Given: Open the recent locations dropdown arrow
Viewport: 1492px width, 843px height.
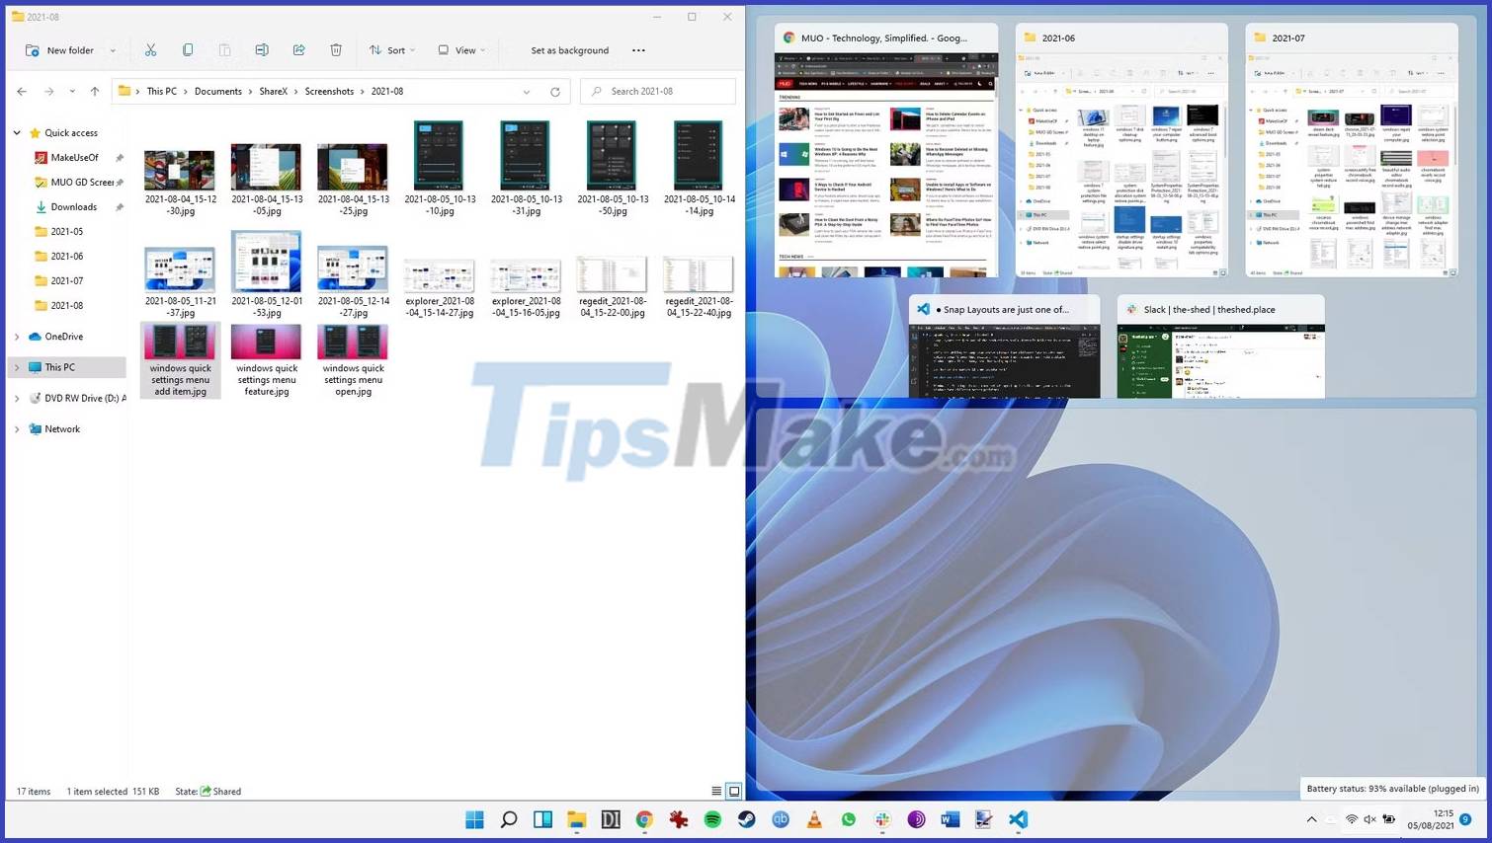Looking at the screenshot, I should coord(72,92).
